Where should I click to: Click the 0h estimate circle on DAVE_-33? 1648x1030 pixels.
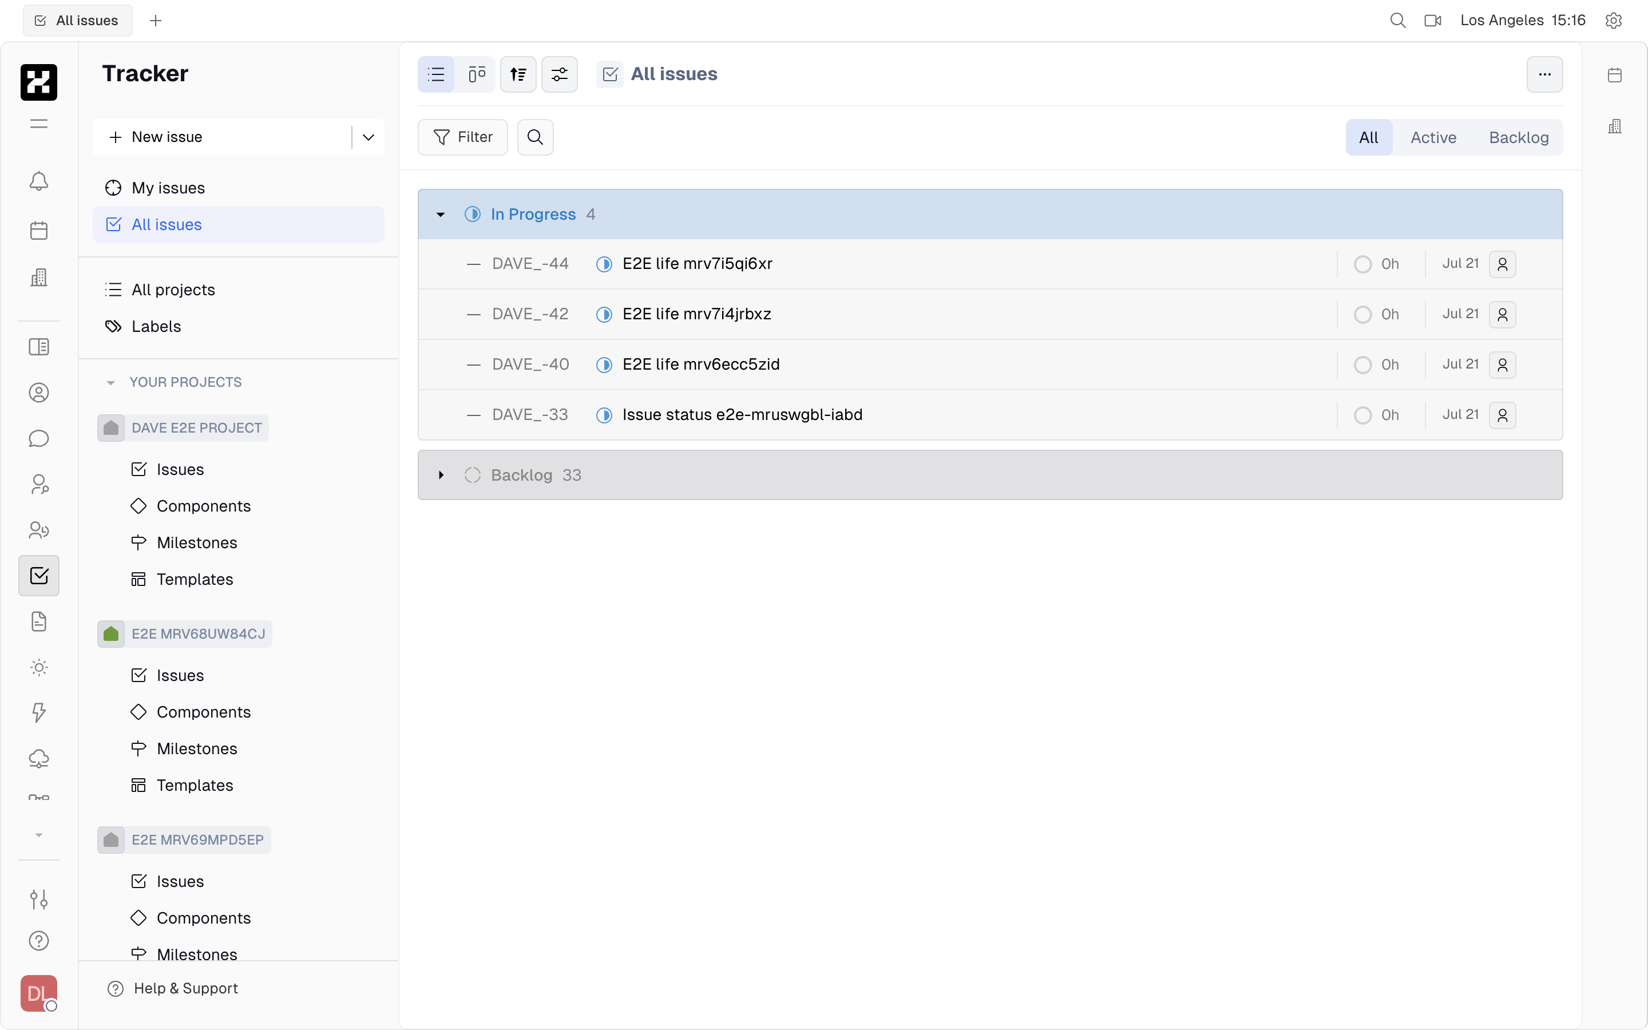click(x=1362, y=415)
